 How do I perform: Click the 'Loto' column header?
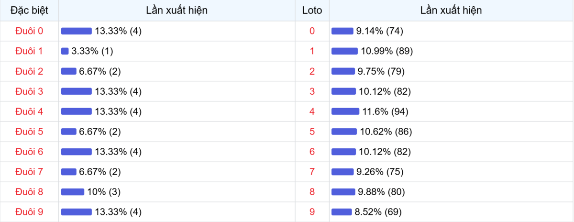tap(312, 11)
